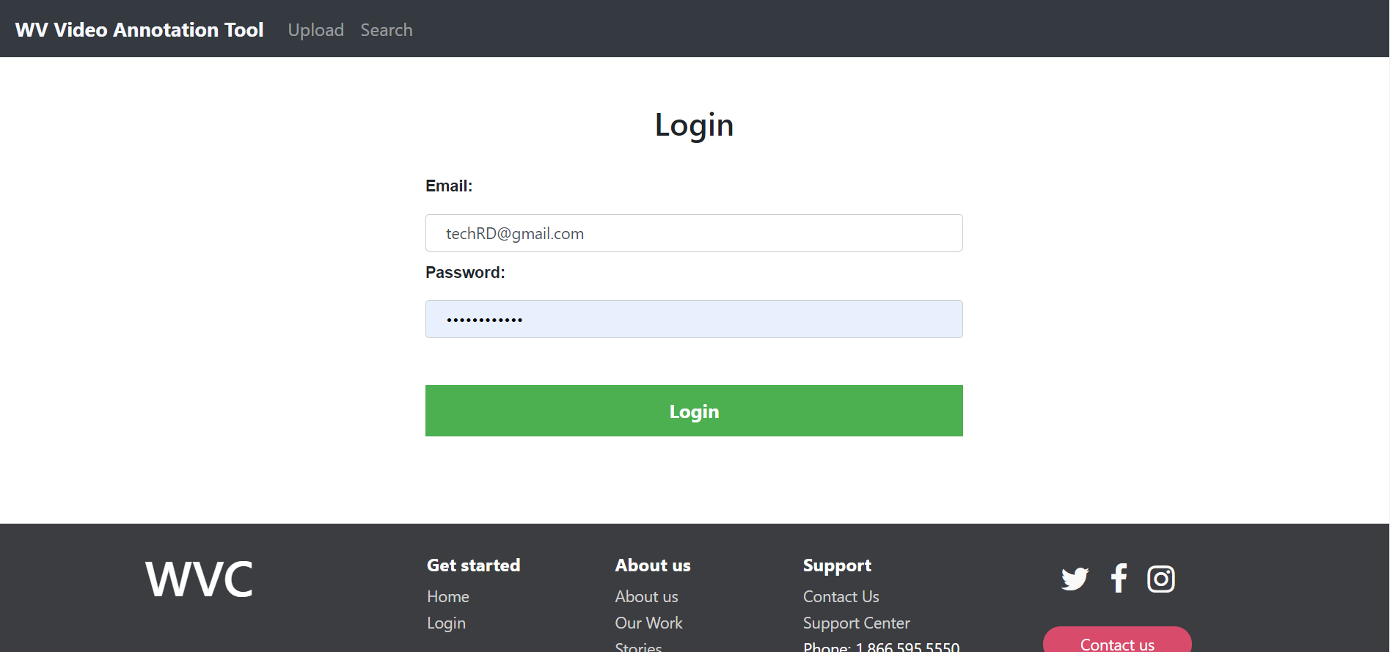The width and height of the screenshot is (1390, 652).
Task: Open the Instagram icon link
Action: click(1160, 579)
